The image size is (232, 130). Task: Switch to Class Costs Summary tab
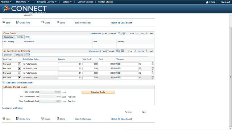[x=9, y=37]
